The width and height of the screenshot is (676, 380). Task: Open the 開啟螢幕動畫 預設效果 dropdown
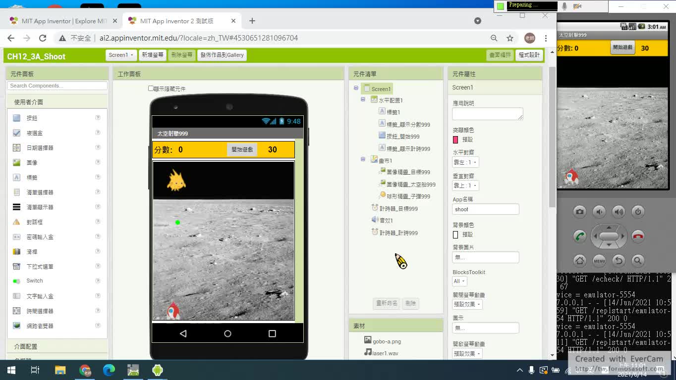(x=467, y=354)
